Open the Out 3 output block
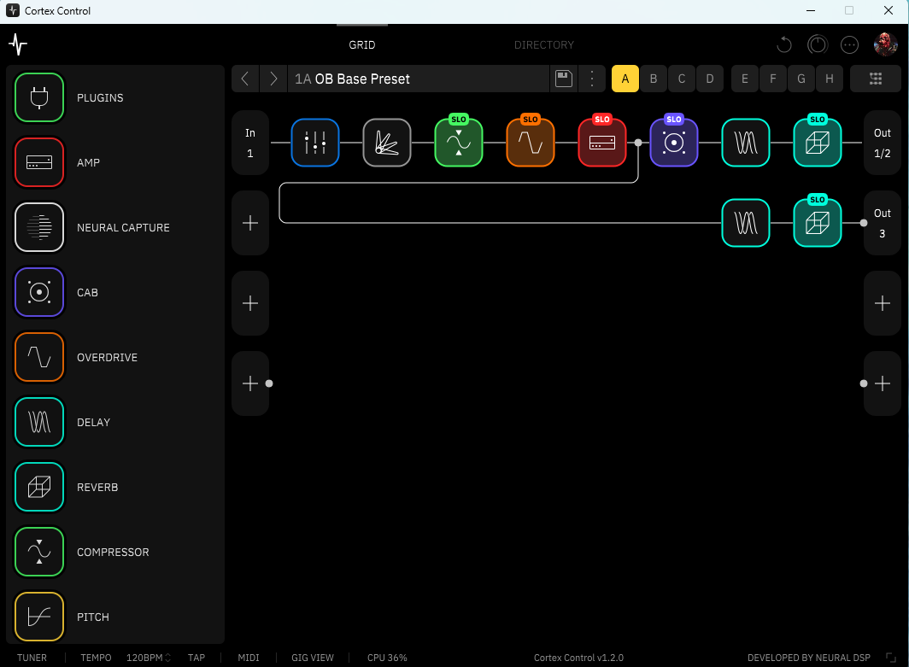Image resolution: width=909 pixels, height=667 pixels. pos(882,223)
